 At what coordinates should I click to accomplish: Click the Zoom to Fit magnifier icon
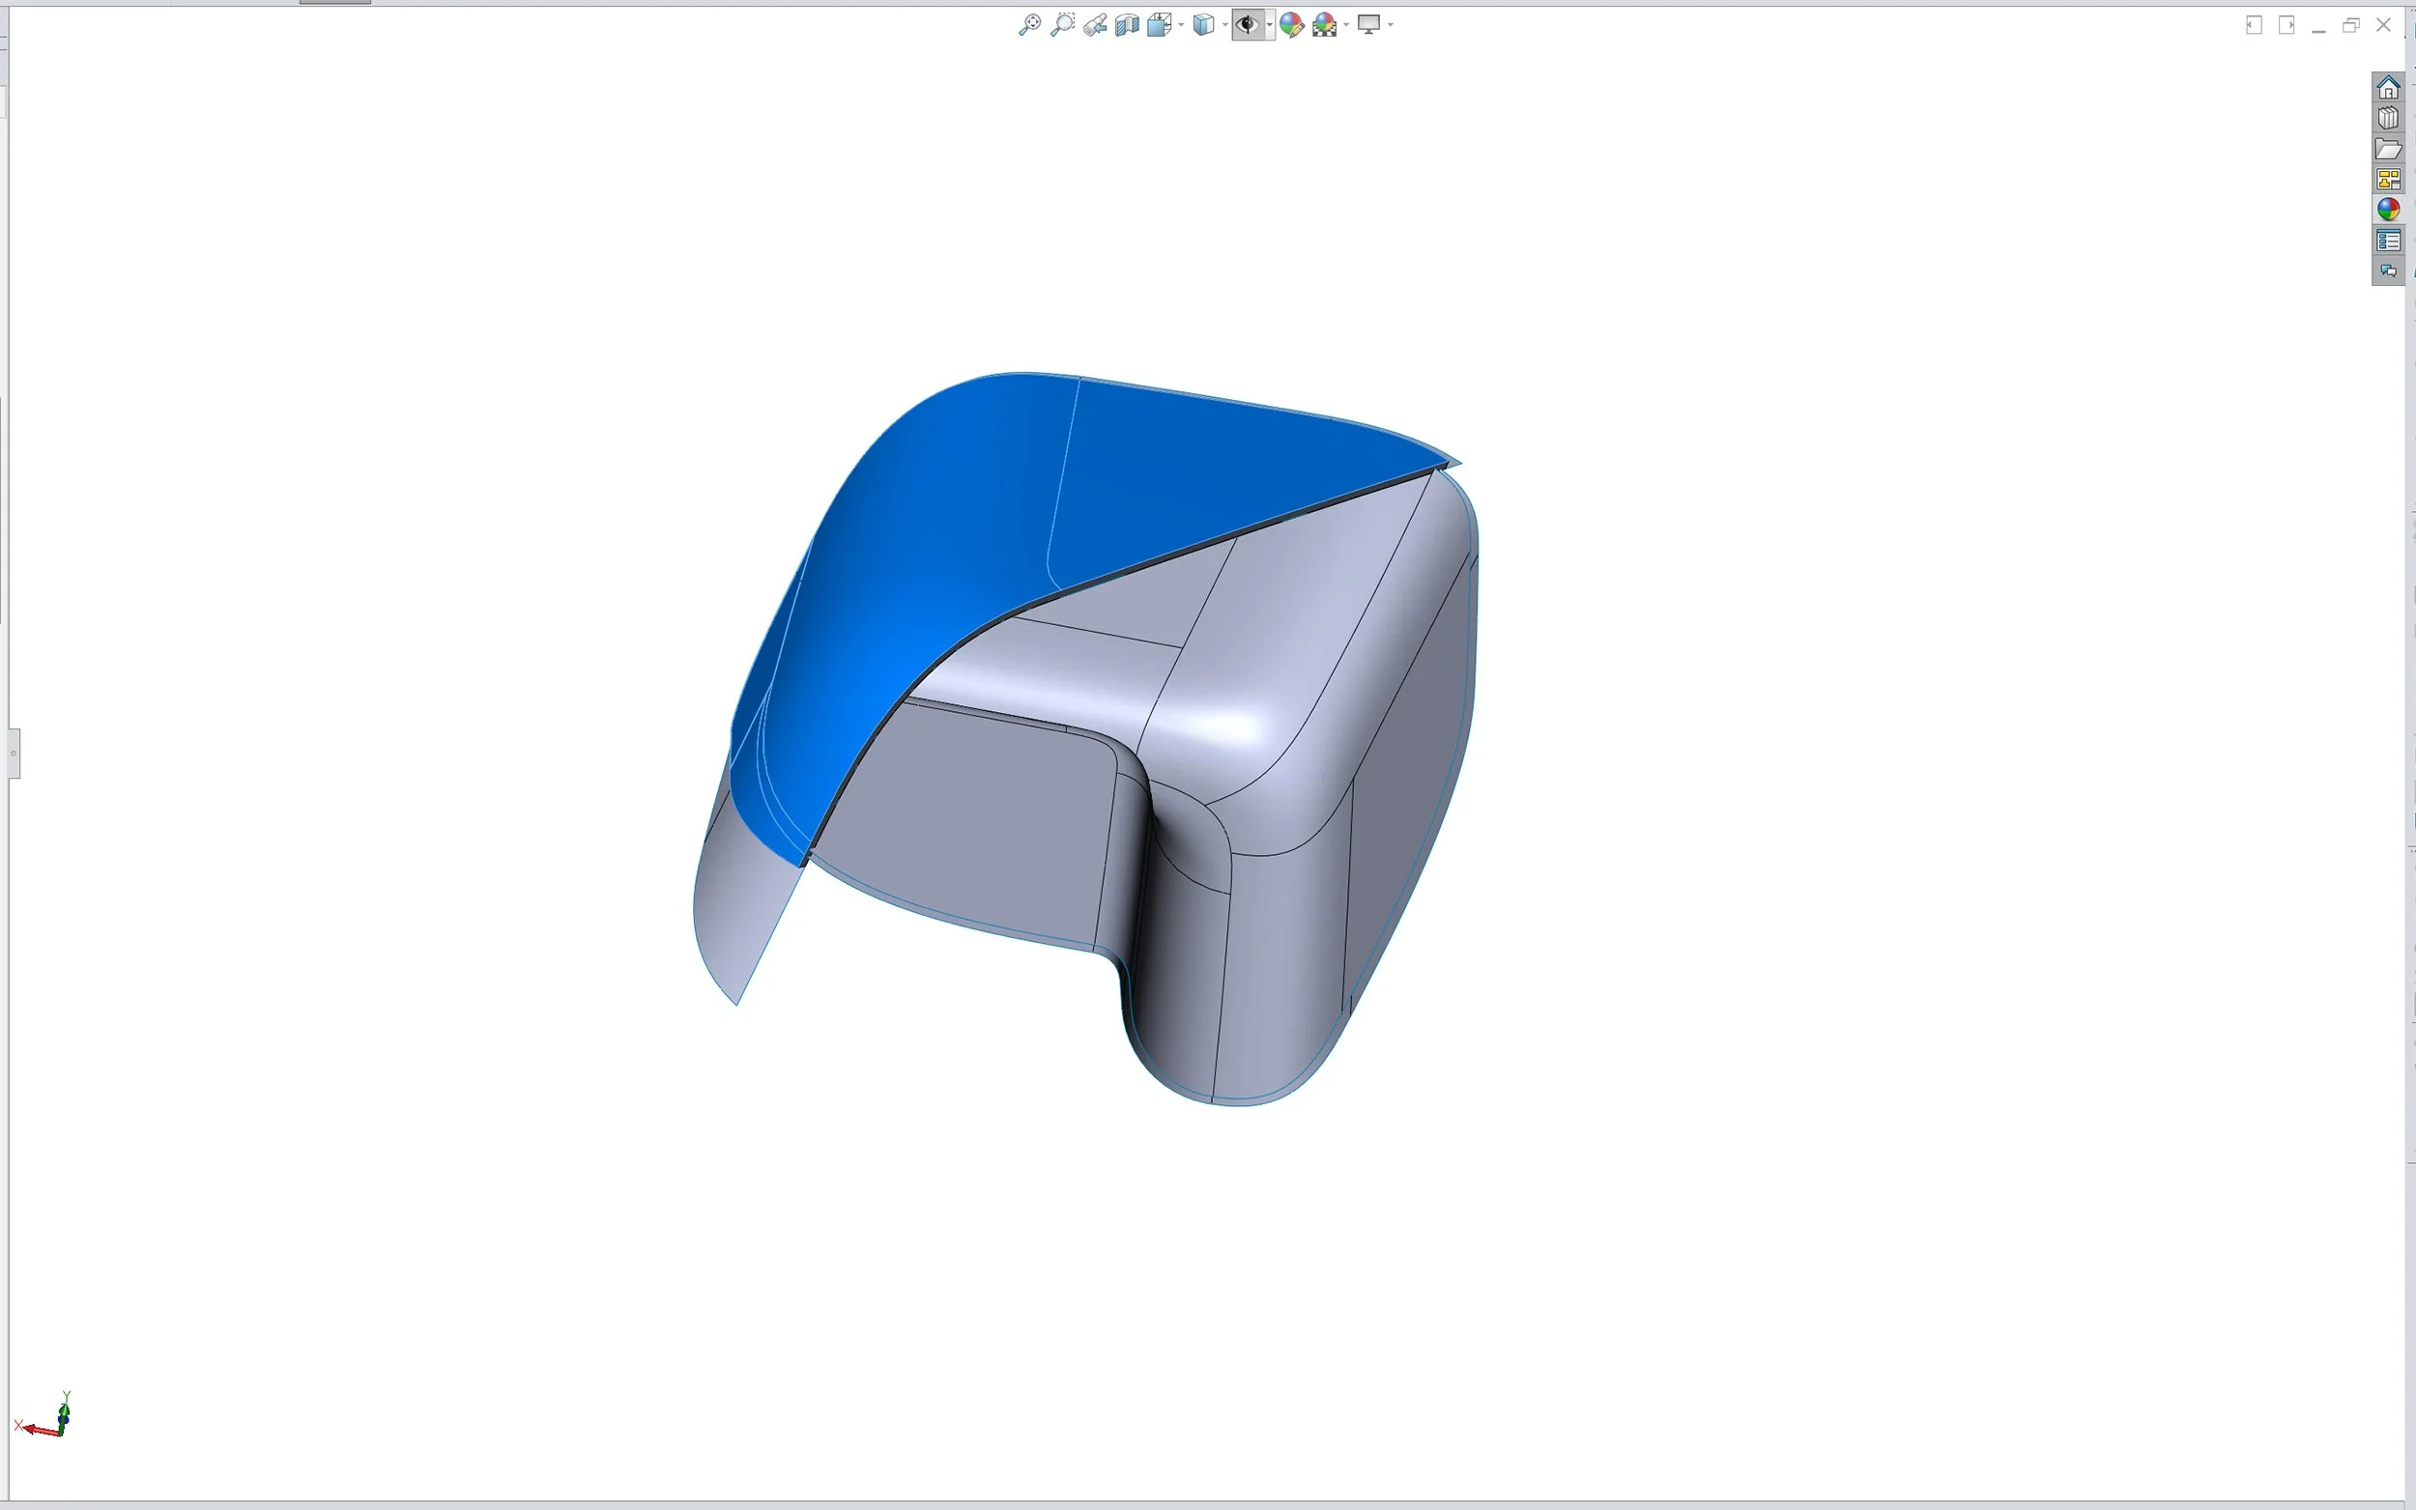tap(1028, 25)
